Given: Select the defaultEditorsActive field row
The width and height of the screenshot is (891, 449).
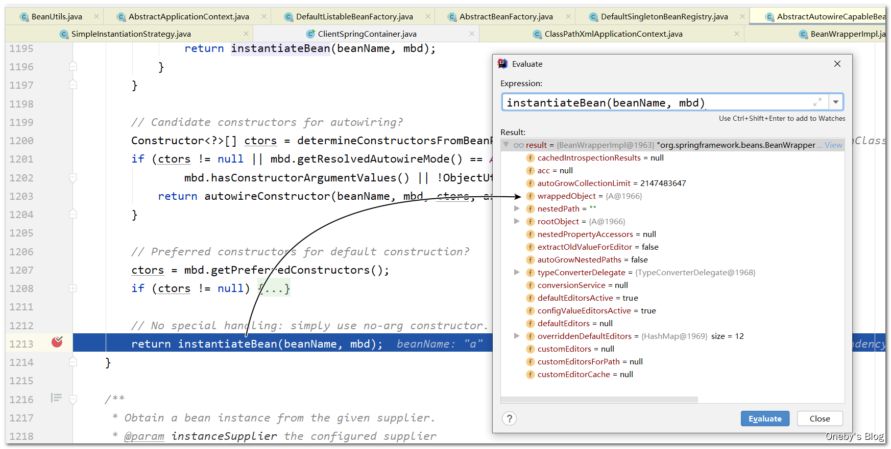Looking at the screenshot, I should [x=672, y=298].
